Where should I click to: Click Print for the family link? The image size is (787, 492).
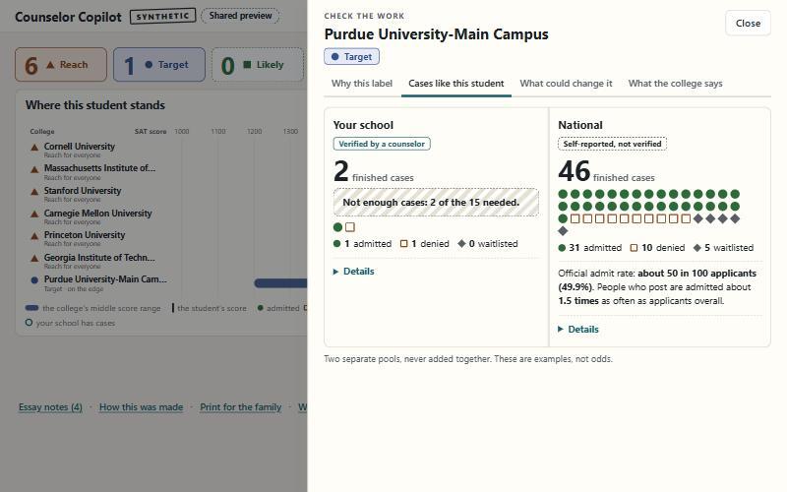(x=240, y=407)
